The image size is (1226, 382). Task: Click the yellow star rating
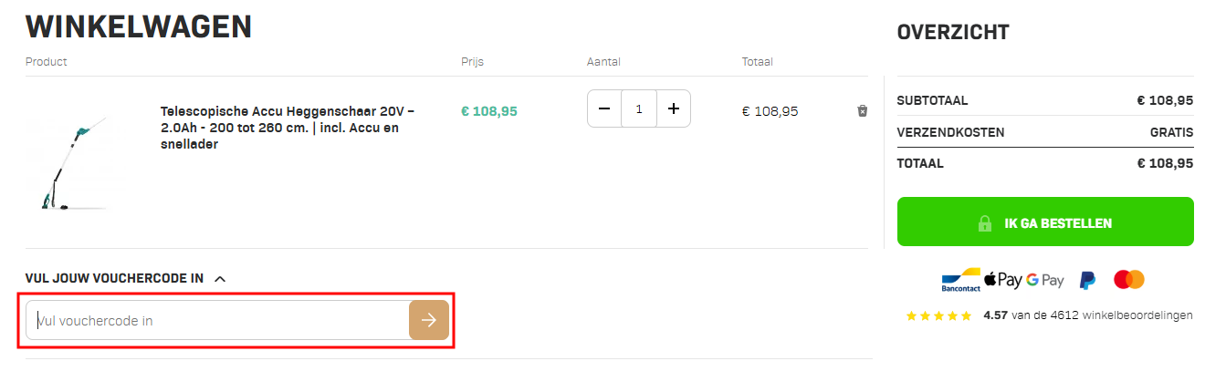pos(938,316)
